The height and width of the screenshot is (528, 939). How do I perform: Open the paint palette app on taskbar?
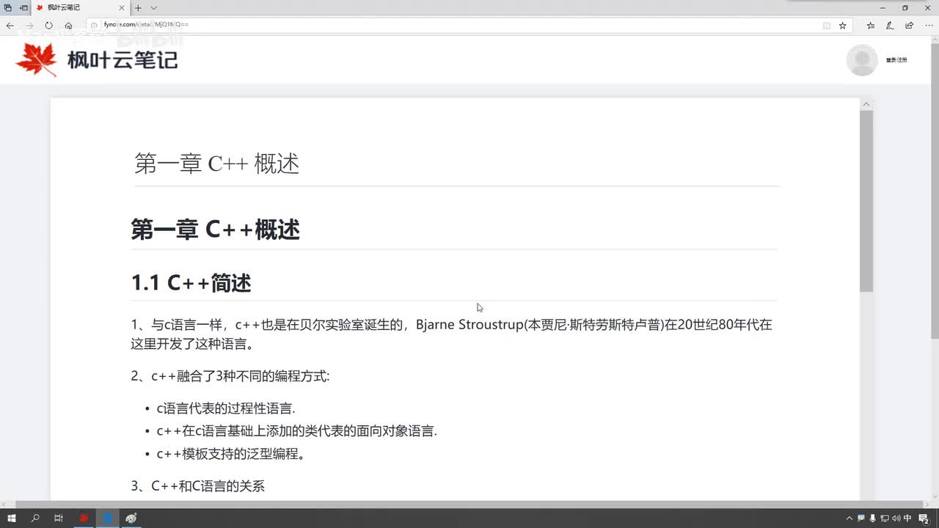[131, 518]
